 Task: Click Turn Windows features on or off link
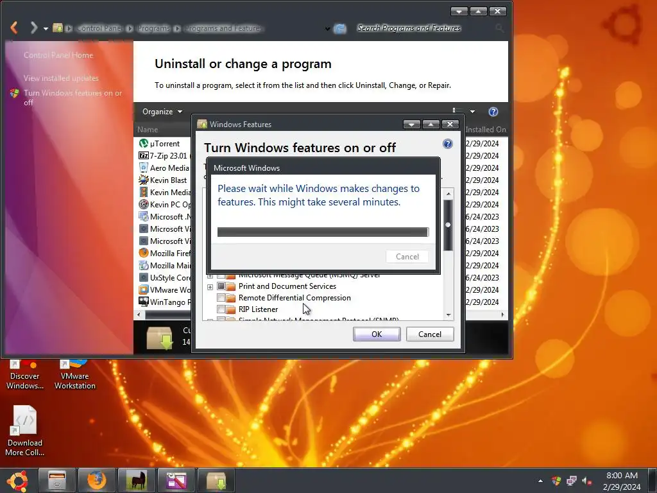tap(73, 98)
